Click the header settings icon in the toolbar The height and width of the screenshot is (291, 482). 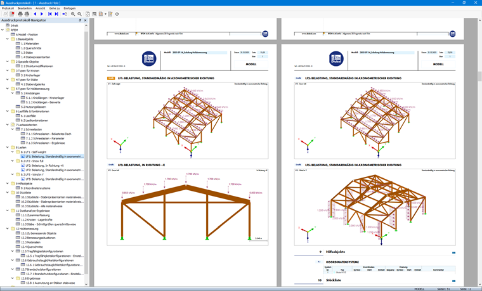point(94,14)
